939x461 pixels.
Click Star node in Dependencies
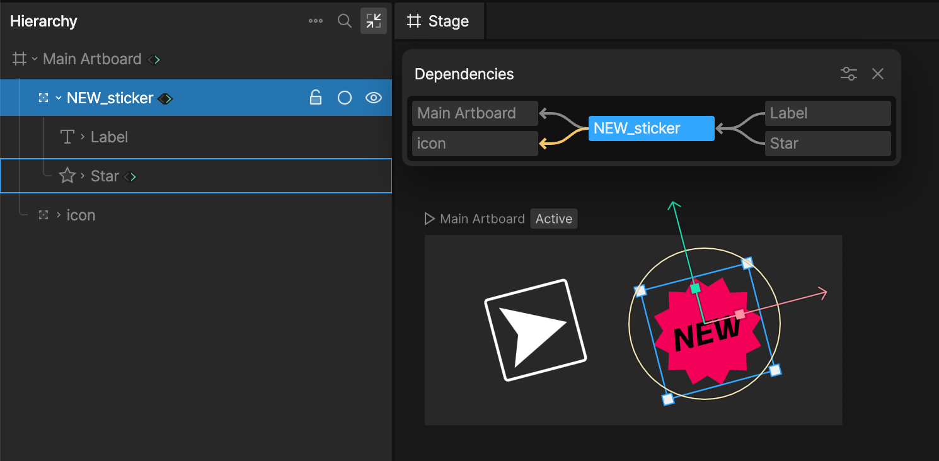828,144
